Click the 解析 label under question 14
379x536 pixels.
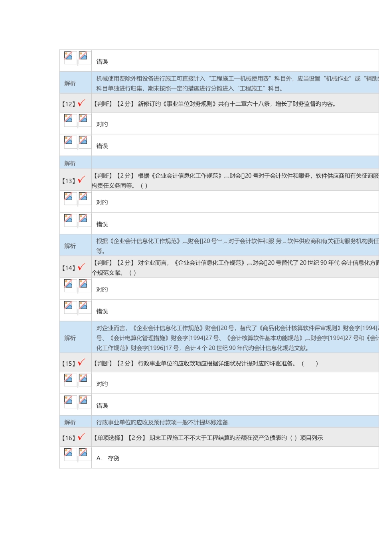pyautogui.click(x=70, y=338)
